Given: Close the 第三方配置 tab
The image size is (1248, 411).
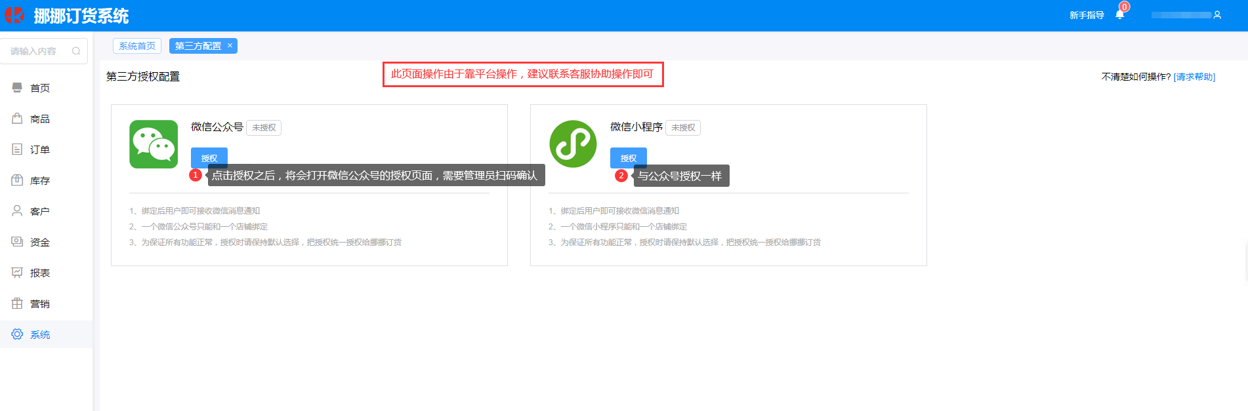Looking at the screenshot, I should click(x=230, y=45).
